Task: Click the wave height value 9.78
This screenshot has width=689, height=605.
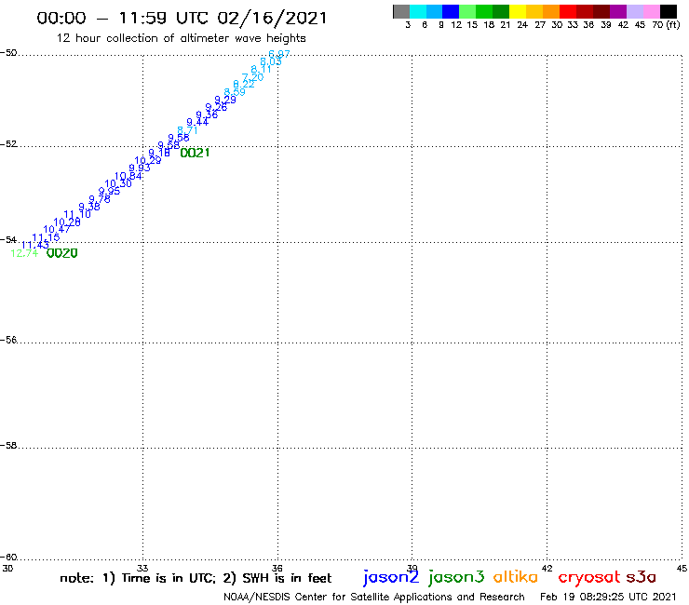Action: click(x=100, y=199)
